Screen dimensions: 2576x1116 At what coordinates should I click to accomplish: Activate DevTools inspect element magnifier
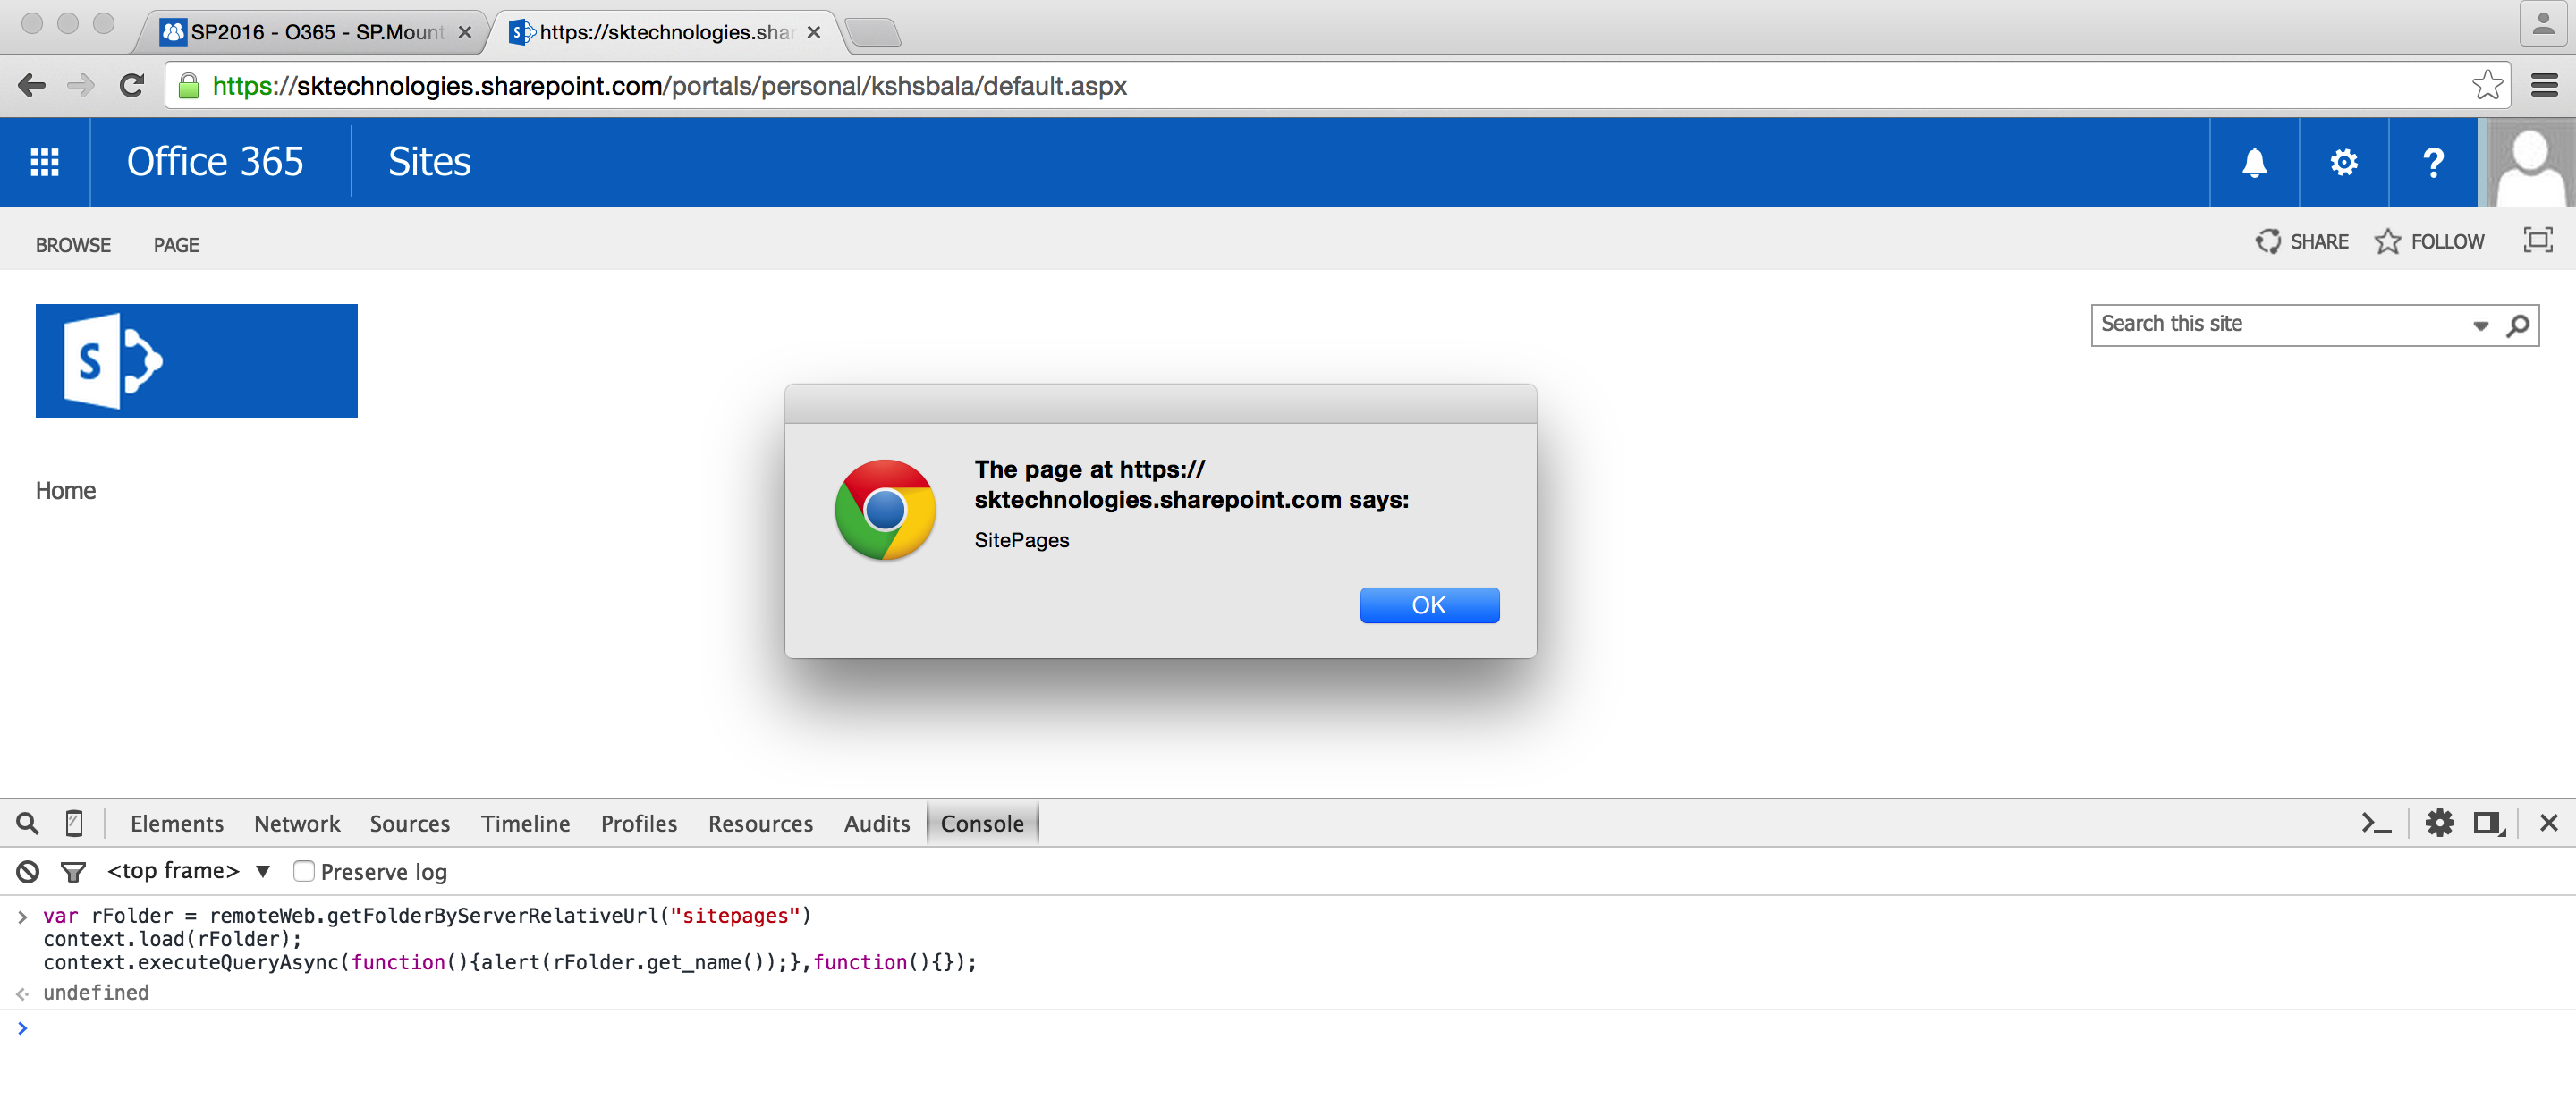27,823
